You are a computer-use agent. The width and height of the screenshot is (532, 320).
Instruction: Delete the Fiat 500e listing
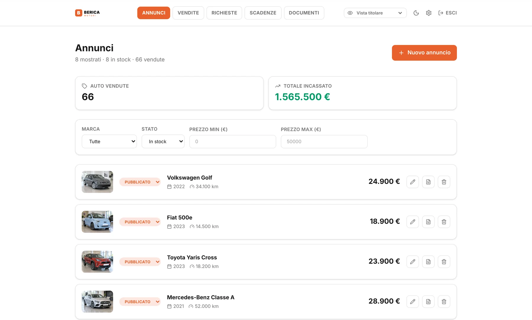pos(444,222)
